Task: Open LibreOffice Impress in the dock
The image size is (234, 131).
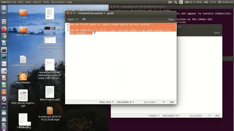Action: tap(4, 78)
